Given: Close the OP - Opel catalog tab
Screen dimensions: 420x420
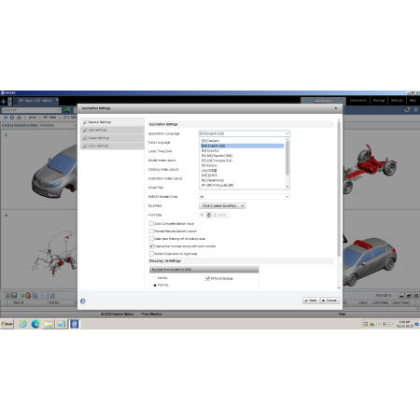Looking at the screenshot, I should [57, 100].
